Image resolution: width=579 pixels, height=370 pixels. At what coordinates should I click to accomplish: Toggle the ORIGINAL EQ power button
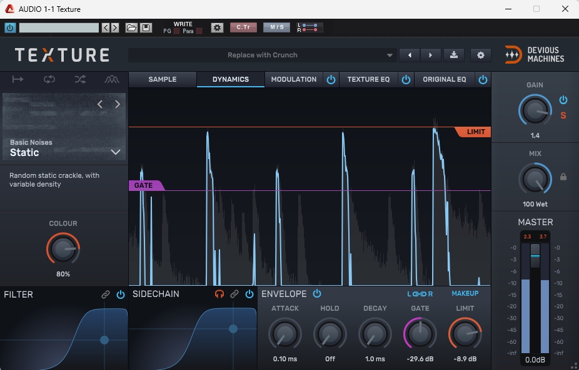tap(483, 80)
